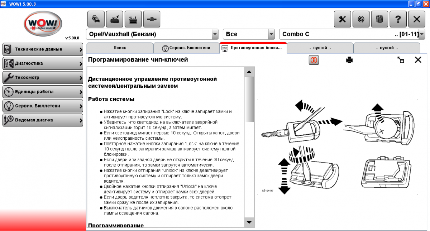Screen dimensions: 430x231
Task: Open the Технические данные sidebar section
Action: (x=43, y=49)
